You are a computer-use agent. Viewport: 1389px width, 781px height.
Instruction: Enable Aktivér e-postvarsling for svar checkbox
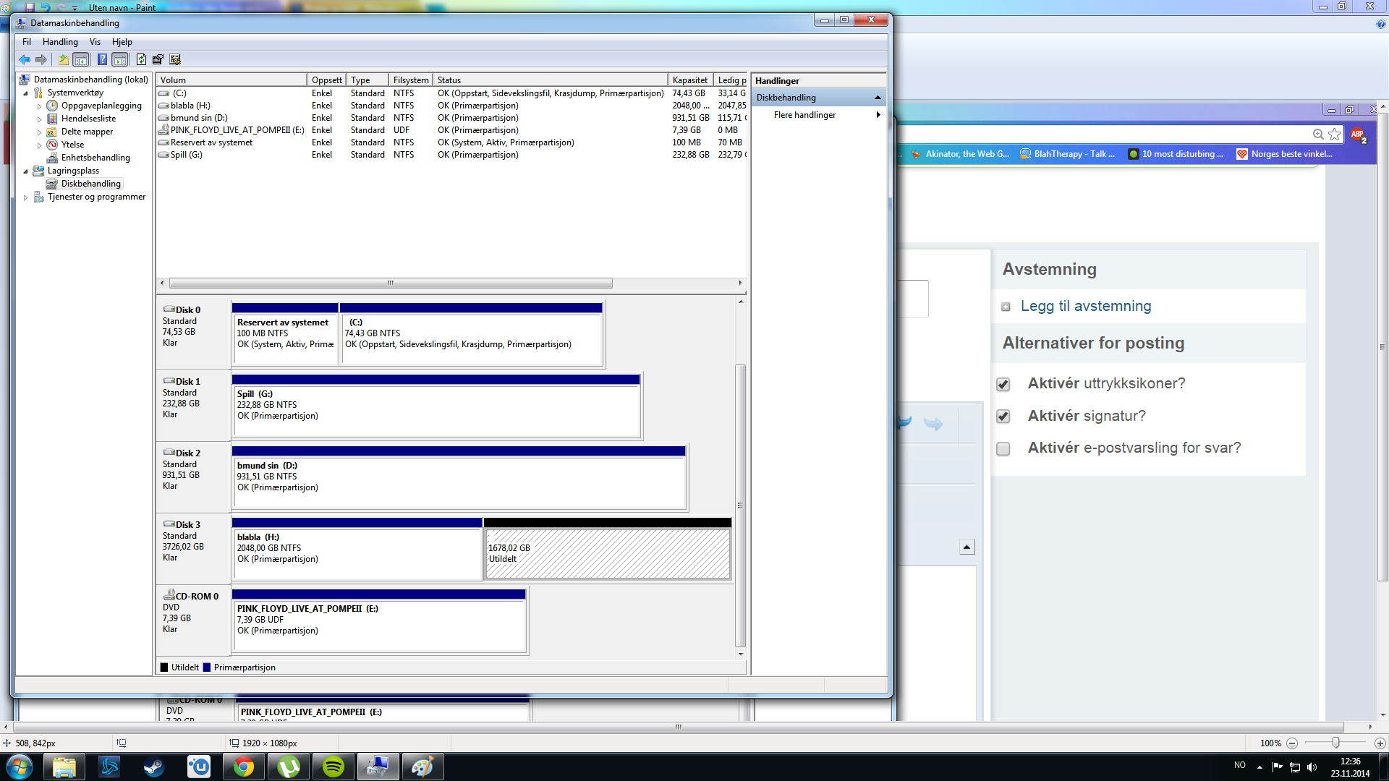1003,448
